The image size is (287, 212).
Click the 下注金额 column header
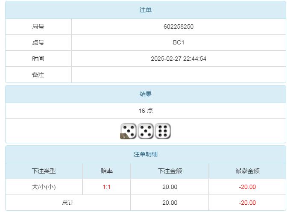tap(170, 171)
